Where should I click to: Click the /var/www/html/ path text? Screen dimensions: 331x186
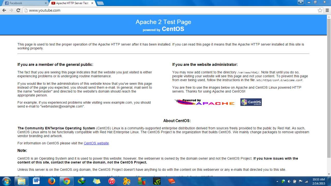pyautogui.click(x=248, y=73)
